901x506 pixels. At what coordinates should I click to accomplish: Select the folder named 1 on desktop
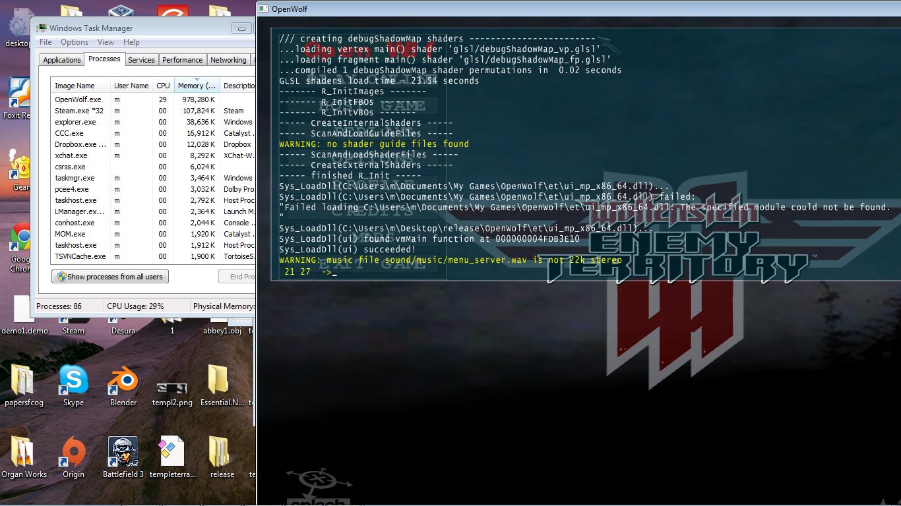[x=172, y=327]
